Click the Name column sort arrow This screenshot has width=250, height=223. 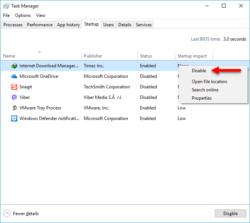(x=39, y=52)
